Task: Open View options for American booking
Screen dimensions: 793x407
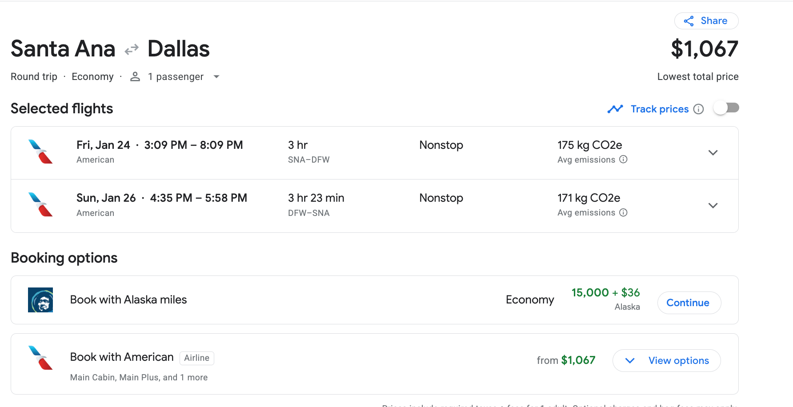Action: tap(666, 361)
